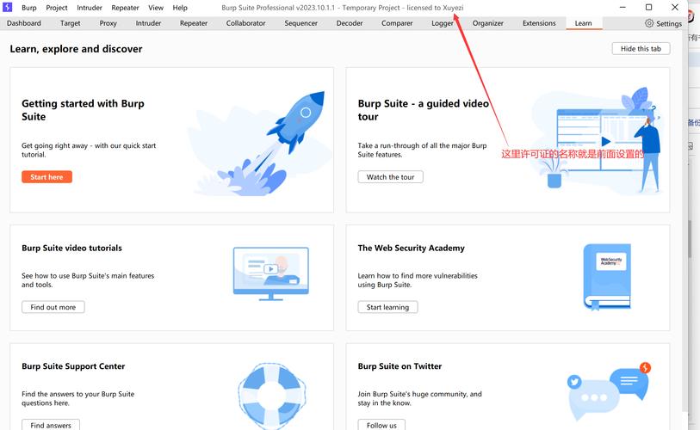Open the Repeater menu in menu bar
The width and height of the screenshot is (700, 430).
[x=125, y=8]
